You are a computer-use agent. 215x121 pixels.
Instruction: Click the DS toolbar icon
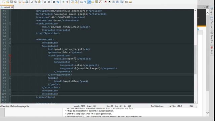[x=126, y=2]
